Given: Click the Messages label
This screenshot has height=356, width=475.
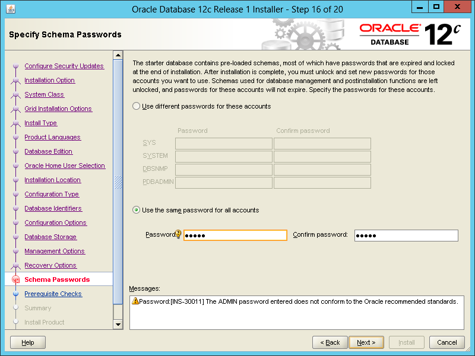Looking at the screenshot, I should click(144, 288).
